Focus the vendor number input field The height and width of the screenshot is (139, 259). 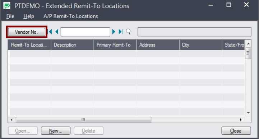tap(85, 32)
